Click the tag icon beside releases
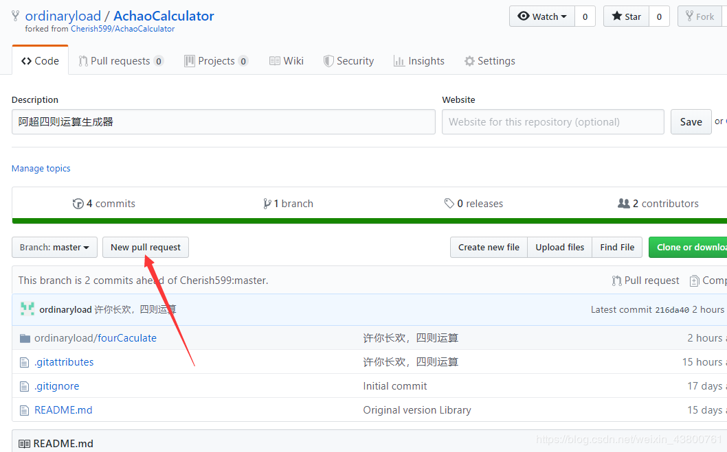 449,203
